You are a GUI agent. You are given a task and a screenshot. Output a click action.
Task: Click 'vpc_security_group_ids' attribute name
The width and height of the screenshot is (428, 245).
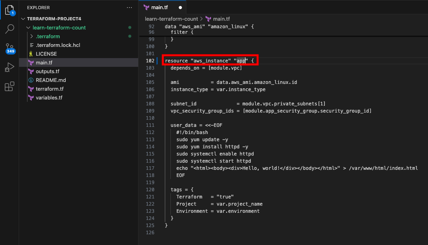point(202,111)
